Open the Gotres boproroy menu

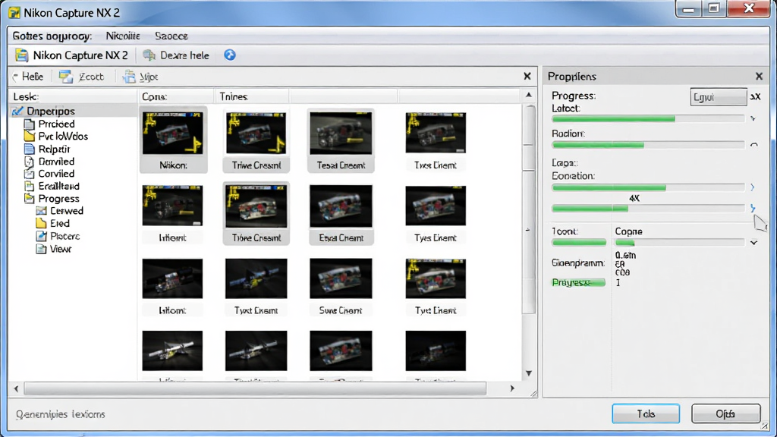coord(52,36)
